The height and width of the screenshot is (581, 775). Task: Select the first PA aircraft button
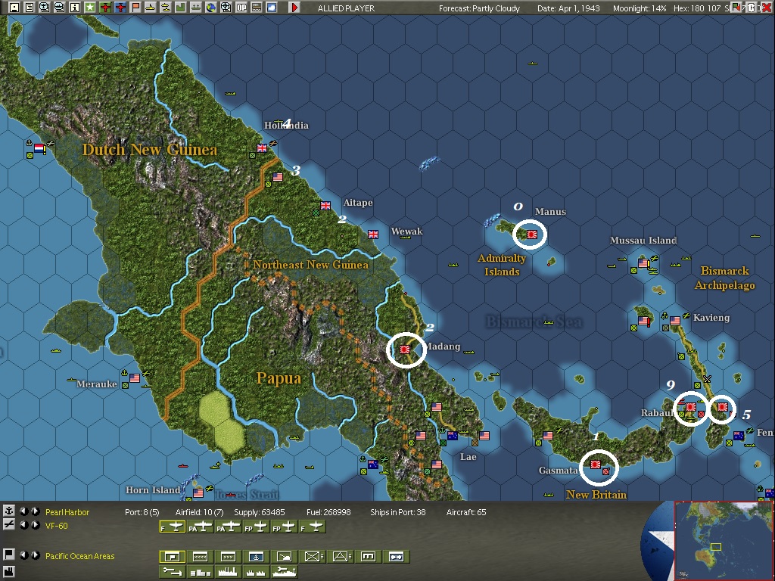(201, 527)
